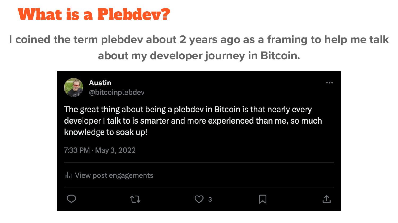Like the post with heart icon
398x223 pixels.
click(199, 199)
